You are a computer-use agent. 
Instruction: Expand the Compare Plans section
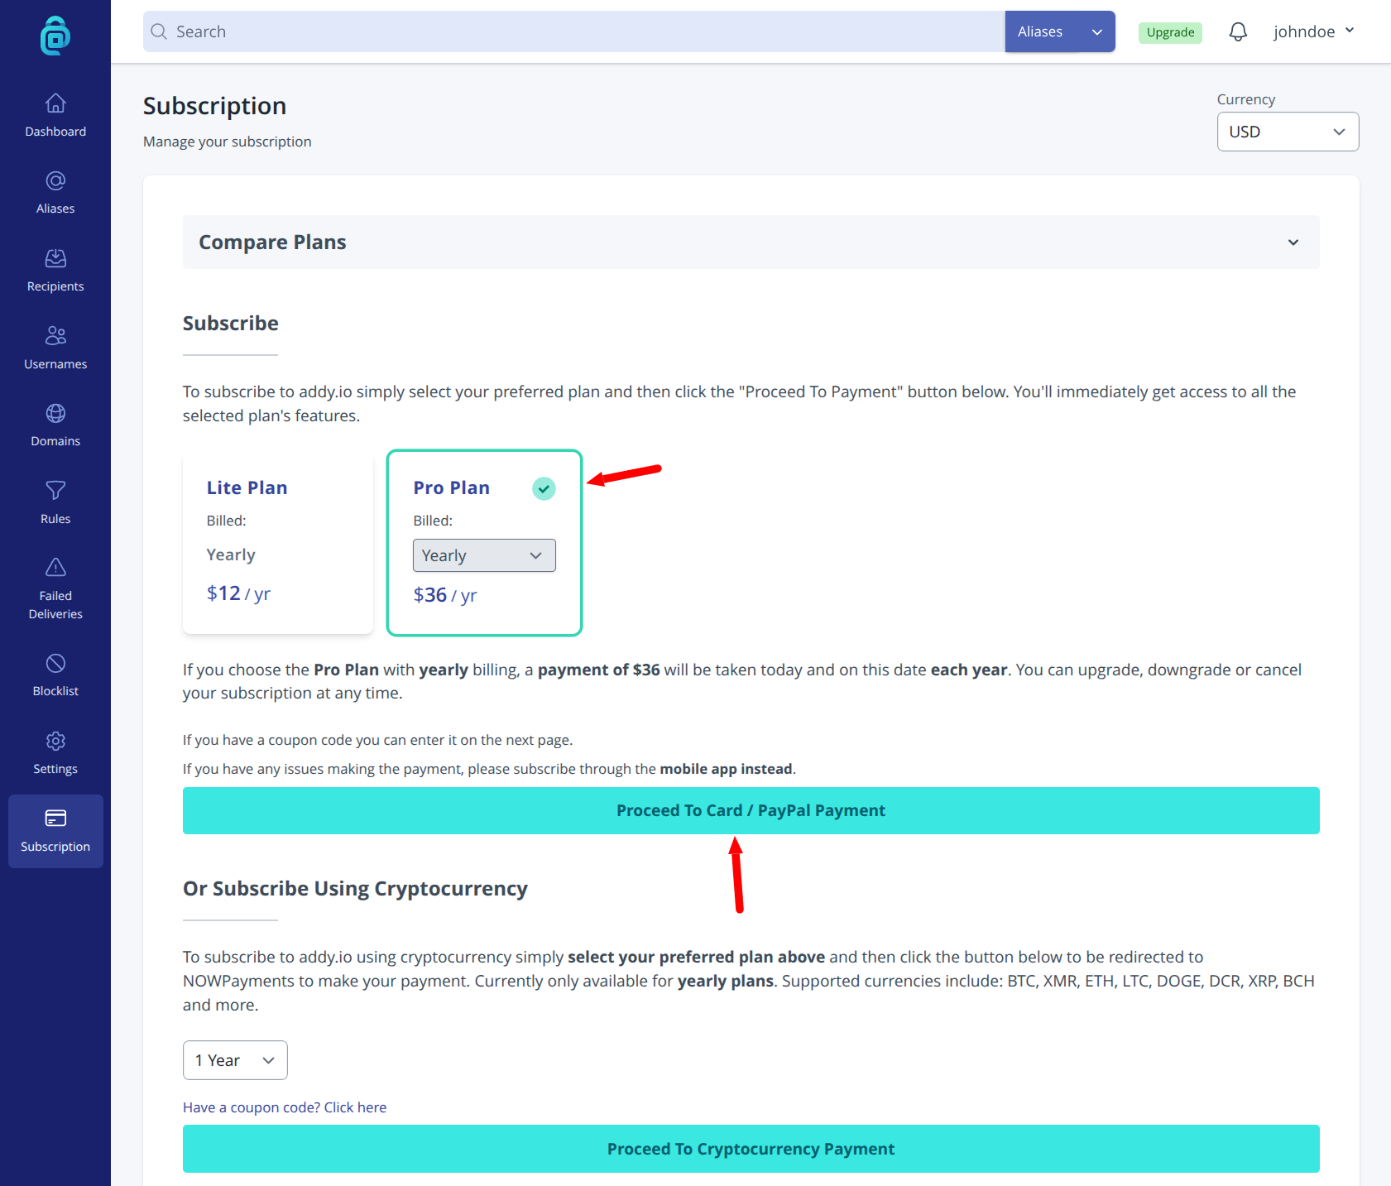click(x=751, y=242)
